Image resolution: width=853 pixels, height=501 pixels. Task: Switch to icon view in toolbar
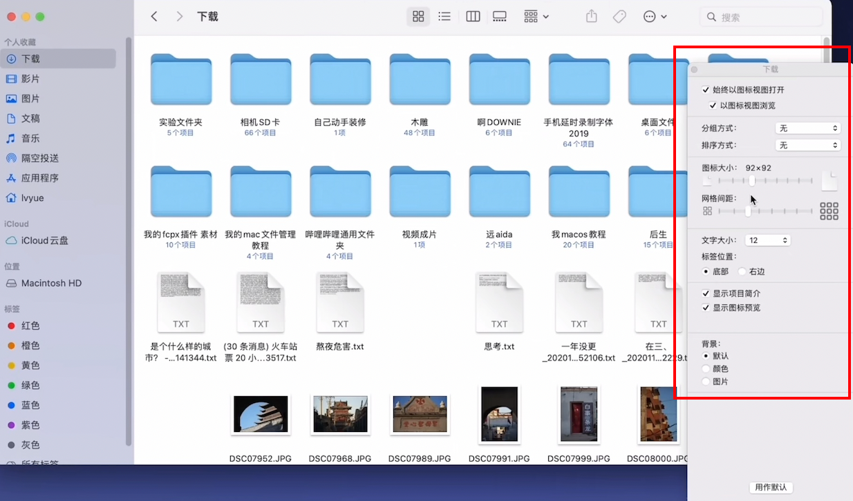point(418,17)
